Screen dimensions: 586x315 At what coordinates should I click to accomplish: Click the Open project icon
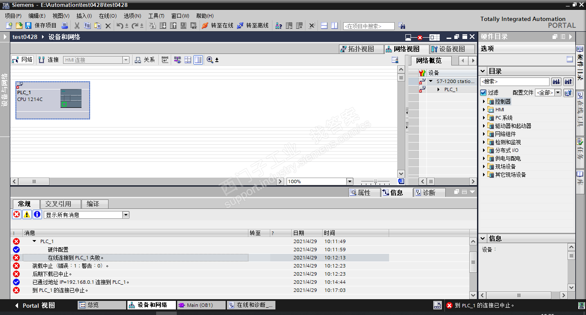click(x=19, y=26)
